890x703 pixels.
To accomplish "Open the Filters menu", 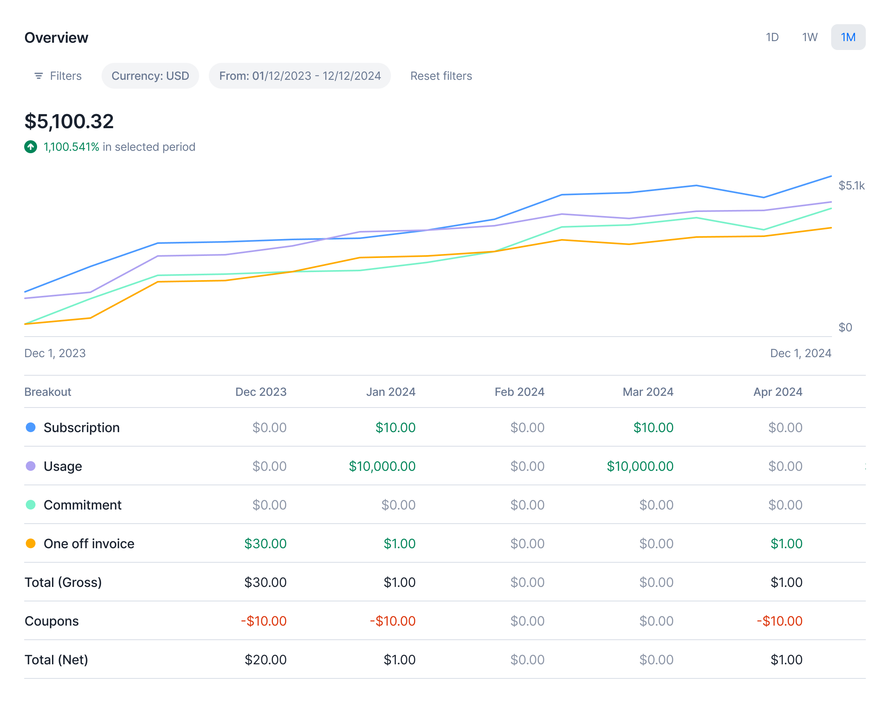I will click(65, 76).
